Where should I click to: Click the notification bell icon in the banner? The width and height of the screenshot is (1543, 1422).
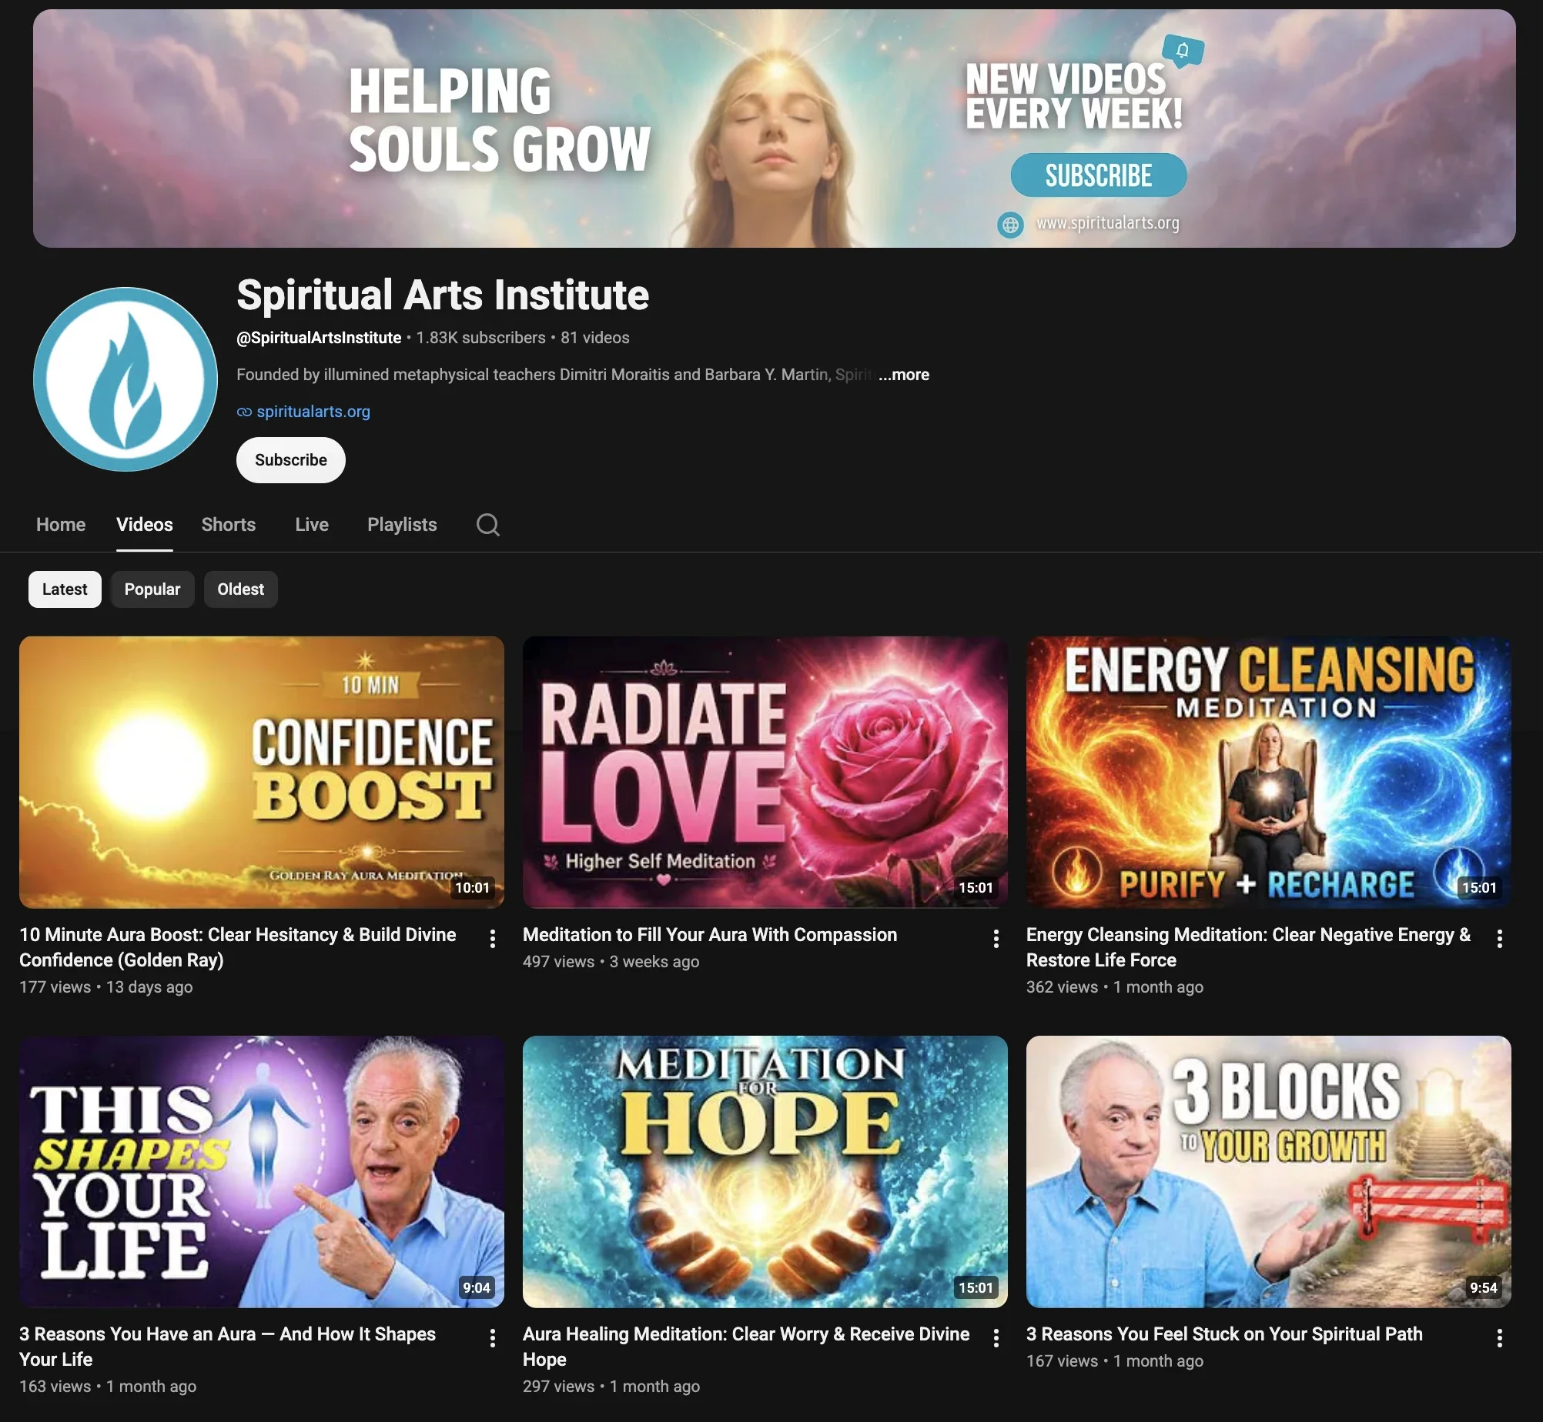coord(1183,51)
